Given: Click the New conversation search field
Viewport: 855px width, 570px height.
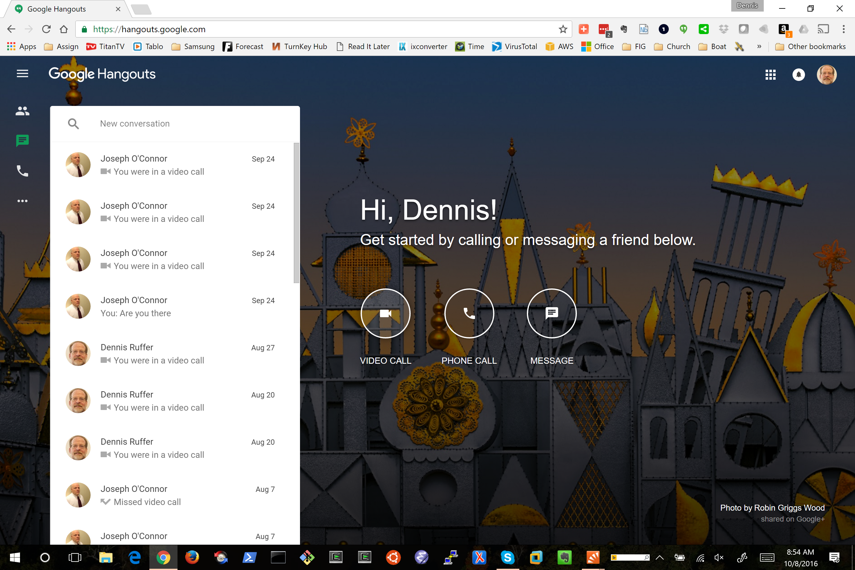Looking at the screenshot, I should [x=174, y=124].
